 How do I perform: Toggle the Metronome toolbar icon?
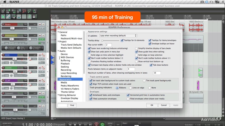click(34, 11)
